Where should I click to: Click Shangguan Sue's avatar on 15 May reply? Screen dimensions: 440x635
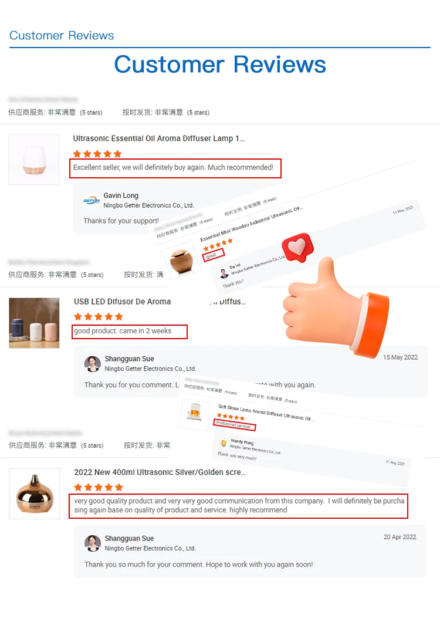pyautogui.click(x=92, y=364)
